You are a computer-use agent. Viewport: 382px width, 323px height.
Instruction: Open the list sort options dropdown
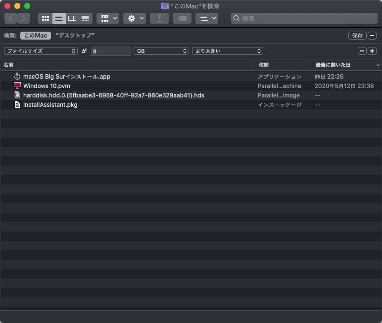pos(207,18)
